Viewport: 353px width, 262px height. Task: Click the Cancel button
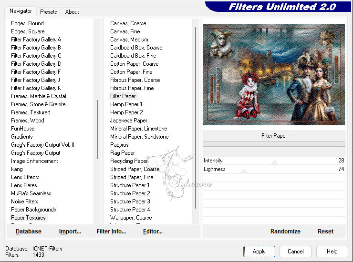[295, 252]
